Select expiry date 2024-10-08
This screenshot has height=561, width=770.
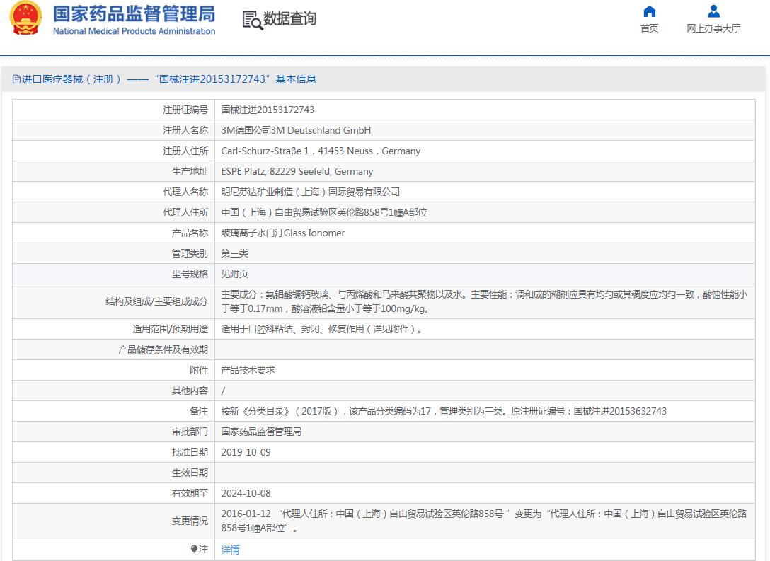pyautogui.click(x=246, y=493)
